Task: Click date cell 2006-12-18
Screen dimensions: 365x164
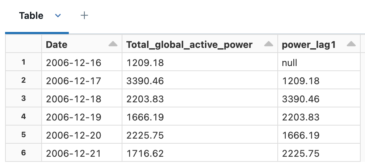Action: (82, 99)
